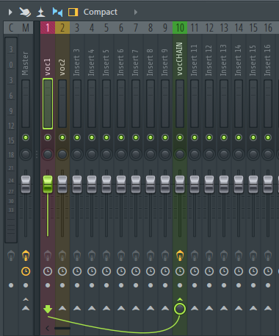Click the voc1 green volume fader
This screenshot has width=279, height=336.
coord(48,184)
